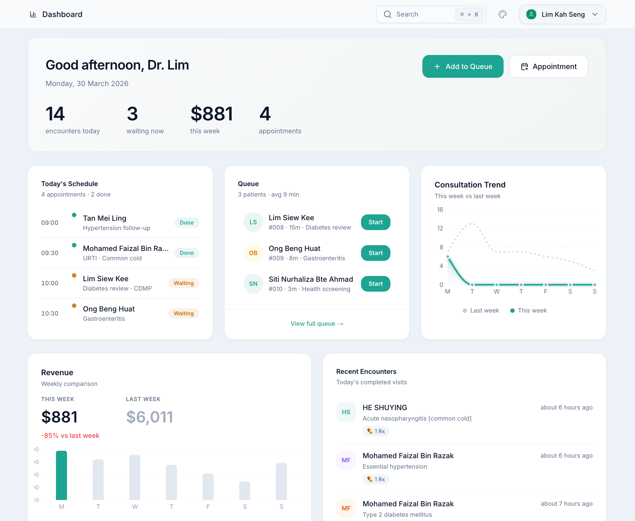
Task: Click HE SHUYING's HS avatar in Recent Encounters
Action: (346, 412)
